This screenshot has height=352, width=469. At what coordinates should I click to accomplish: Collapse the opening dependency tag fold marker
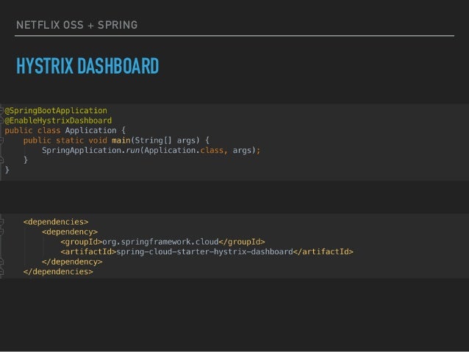(1, 231)
